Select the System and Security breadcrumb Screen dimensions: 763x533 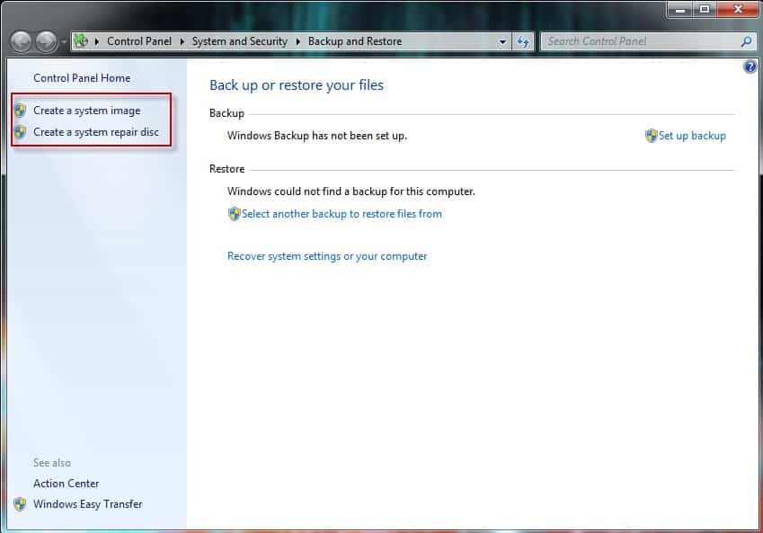[x=239, y=41]
